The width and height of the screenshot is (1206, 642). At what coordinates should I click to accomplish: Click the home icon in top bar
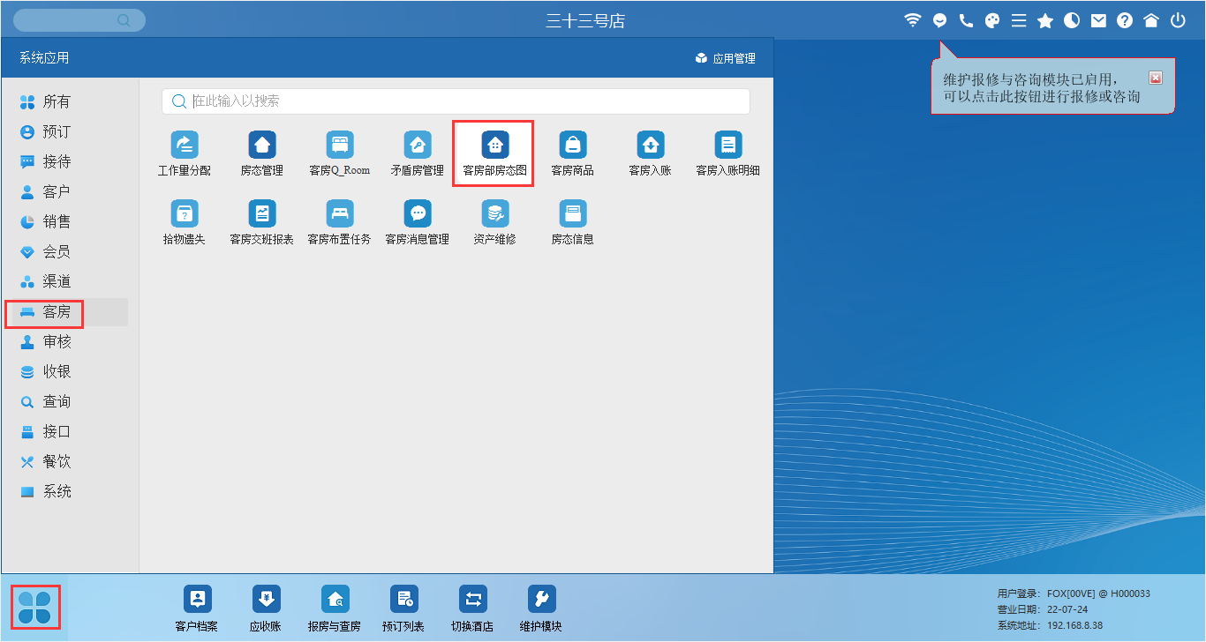pyautogui.click(x=1151, y=20)
